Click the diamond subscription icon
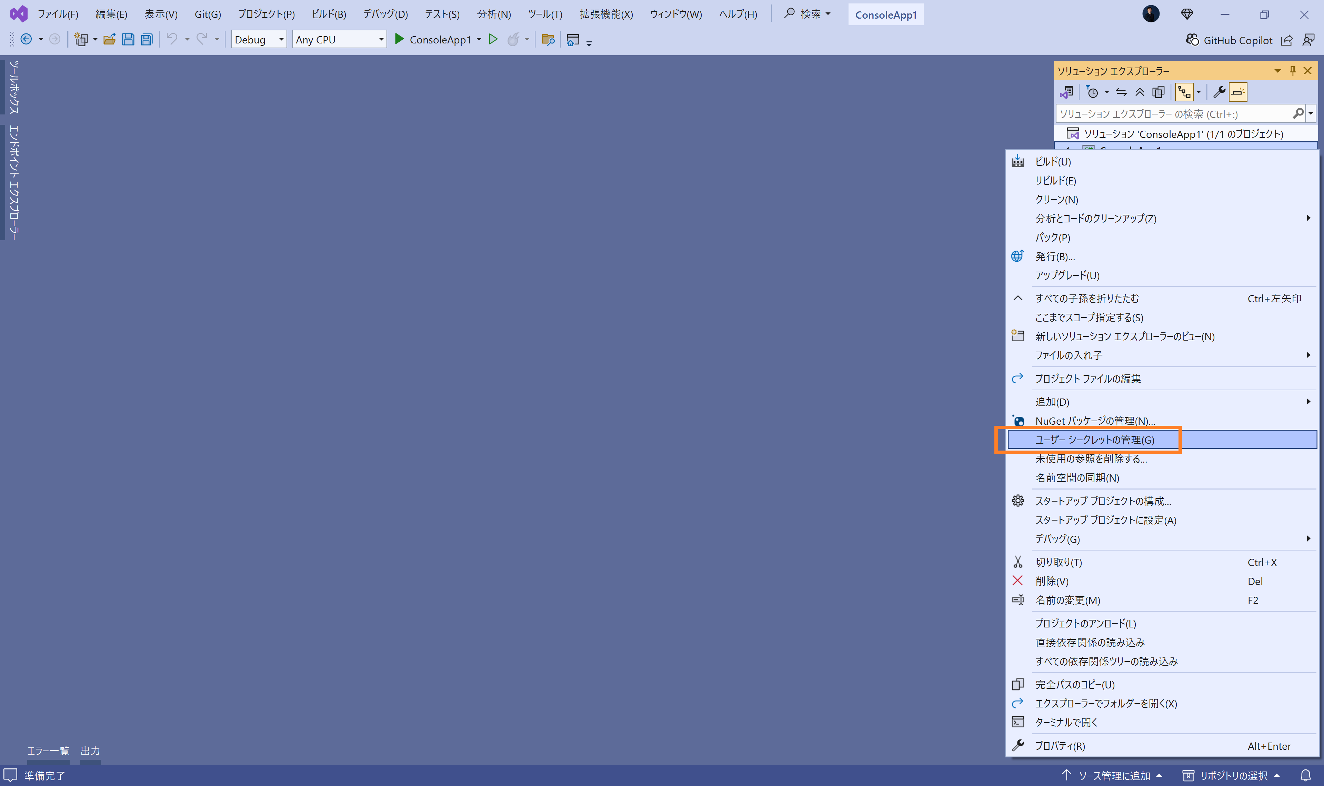The image size is (1324, 786). coord(1187,14)
